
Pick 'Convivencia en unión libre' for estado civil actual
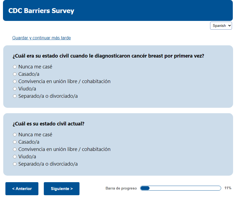pos(15,149)
